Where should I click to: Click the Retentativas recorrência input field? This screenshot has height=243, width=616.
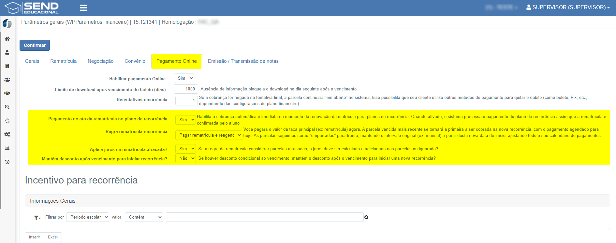pyautogui.click(x=186, y=101)
